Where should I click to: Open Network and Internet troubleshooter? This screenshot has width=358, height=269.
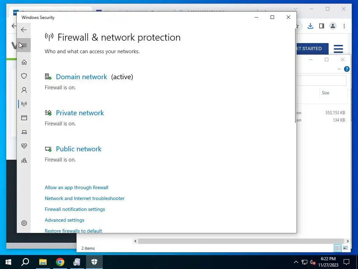pyautogui.click(x=85, y=198)
